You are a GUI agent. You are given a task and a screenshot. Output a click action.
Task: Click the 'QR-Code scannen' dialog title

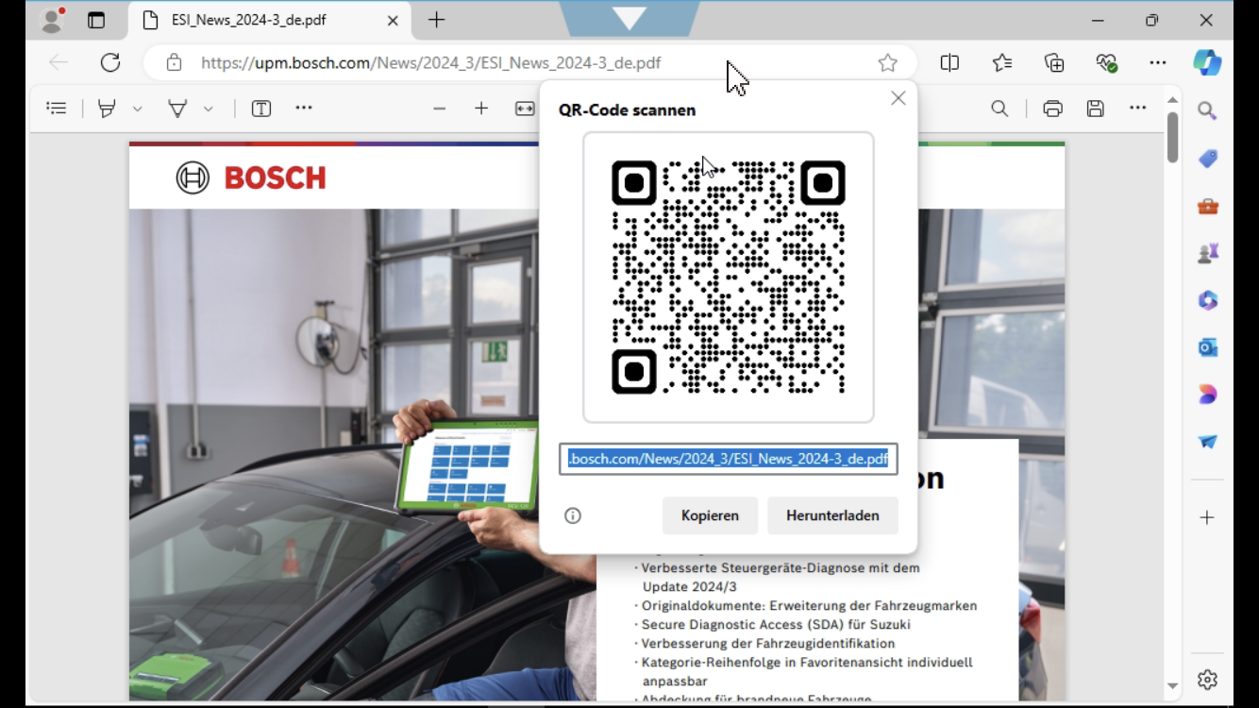coord(627,110)
